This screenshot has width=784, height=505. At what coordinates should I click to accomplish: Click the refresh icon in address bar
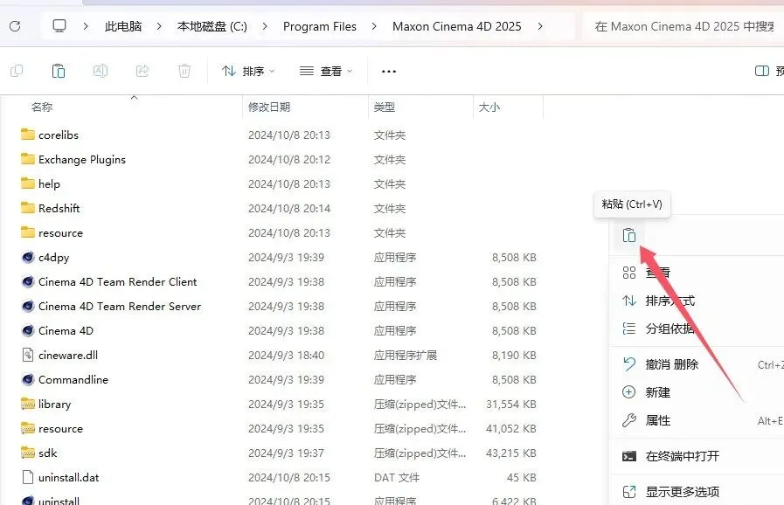coord(15,26)
